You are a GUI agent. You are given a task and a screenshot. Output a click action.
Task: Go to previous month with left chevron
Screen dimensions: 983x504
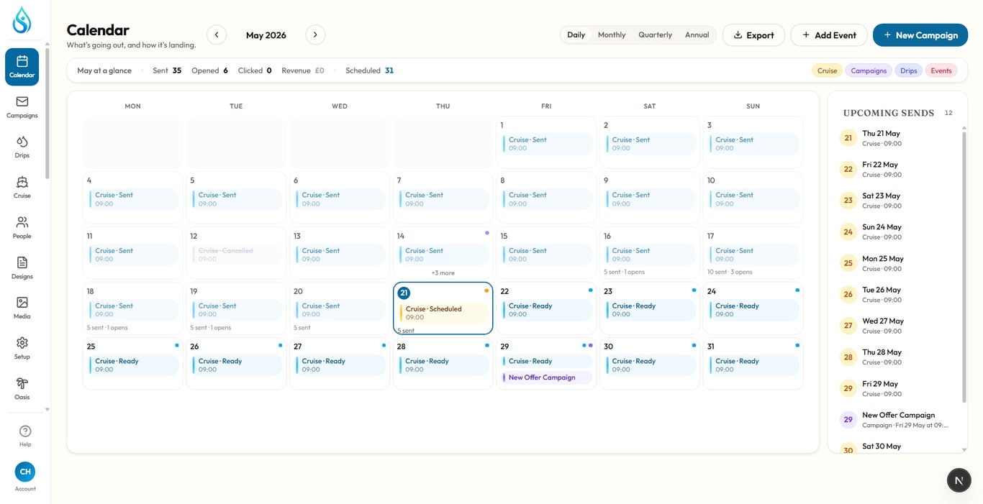click(x=217, y=35)
